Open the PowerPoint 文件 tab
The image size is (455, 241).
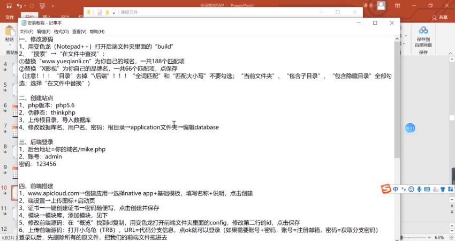pos(10,17)
